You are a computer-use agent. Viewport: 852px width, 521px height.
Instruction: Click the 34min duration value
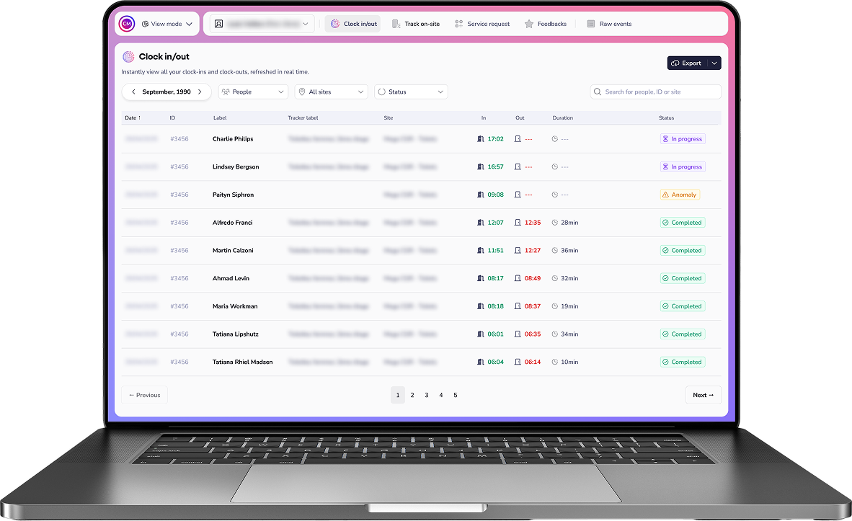(569, 334)
